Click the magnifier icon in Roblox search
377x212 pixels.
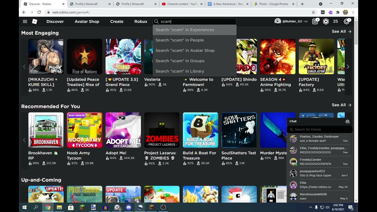point(156,21)
